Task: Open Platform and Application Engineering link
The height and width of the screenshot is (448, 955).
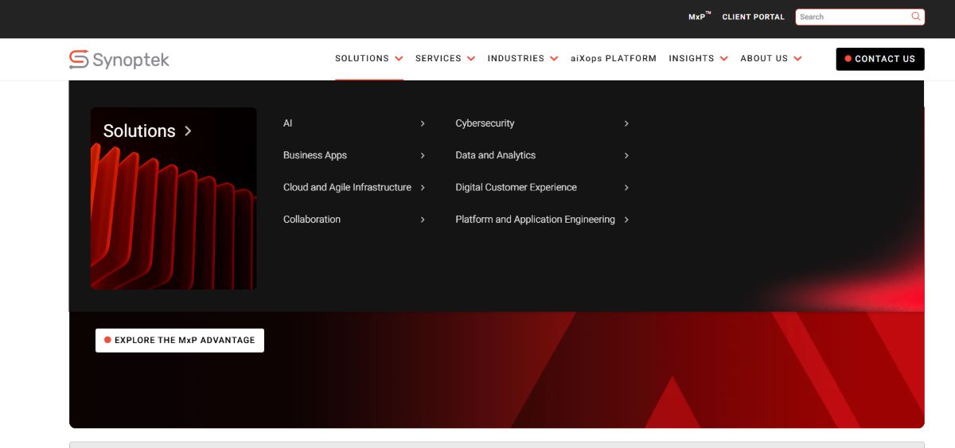Action: pos(536,219)
